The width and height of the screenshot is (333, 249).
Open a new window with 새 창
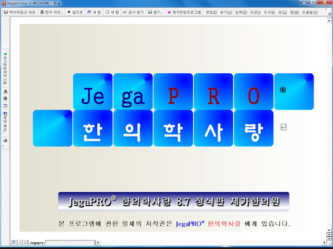94,12
